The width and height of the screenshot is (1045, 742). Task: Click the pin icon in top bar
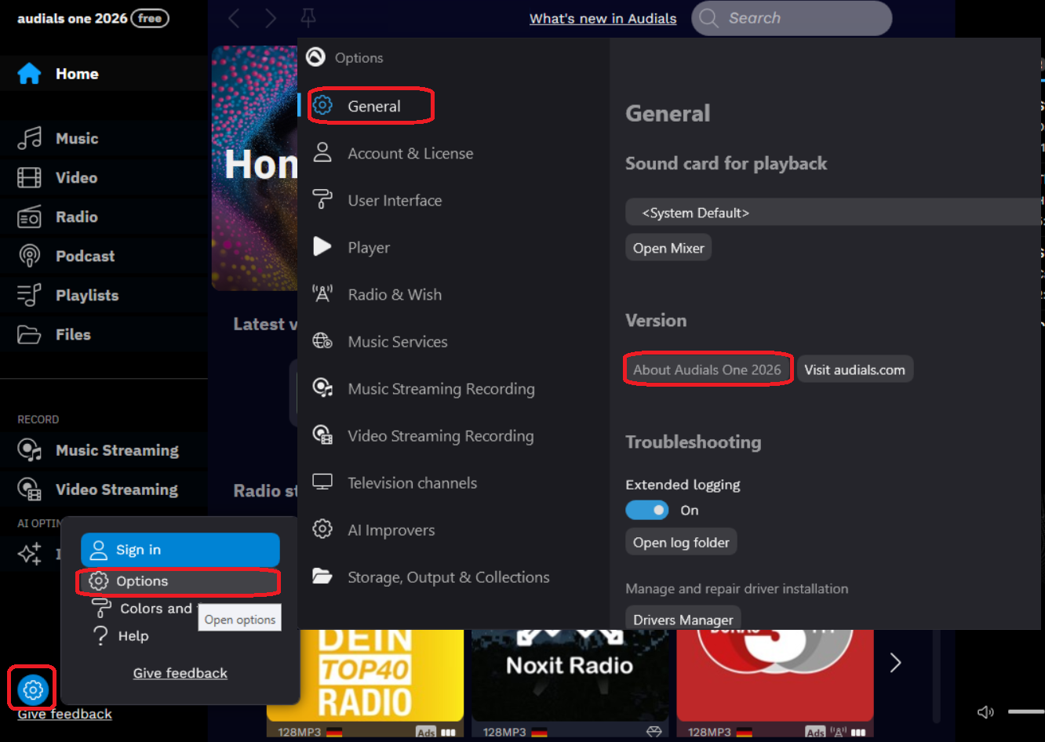(x=308, y=18)
